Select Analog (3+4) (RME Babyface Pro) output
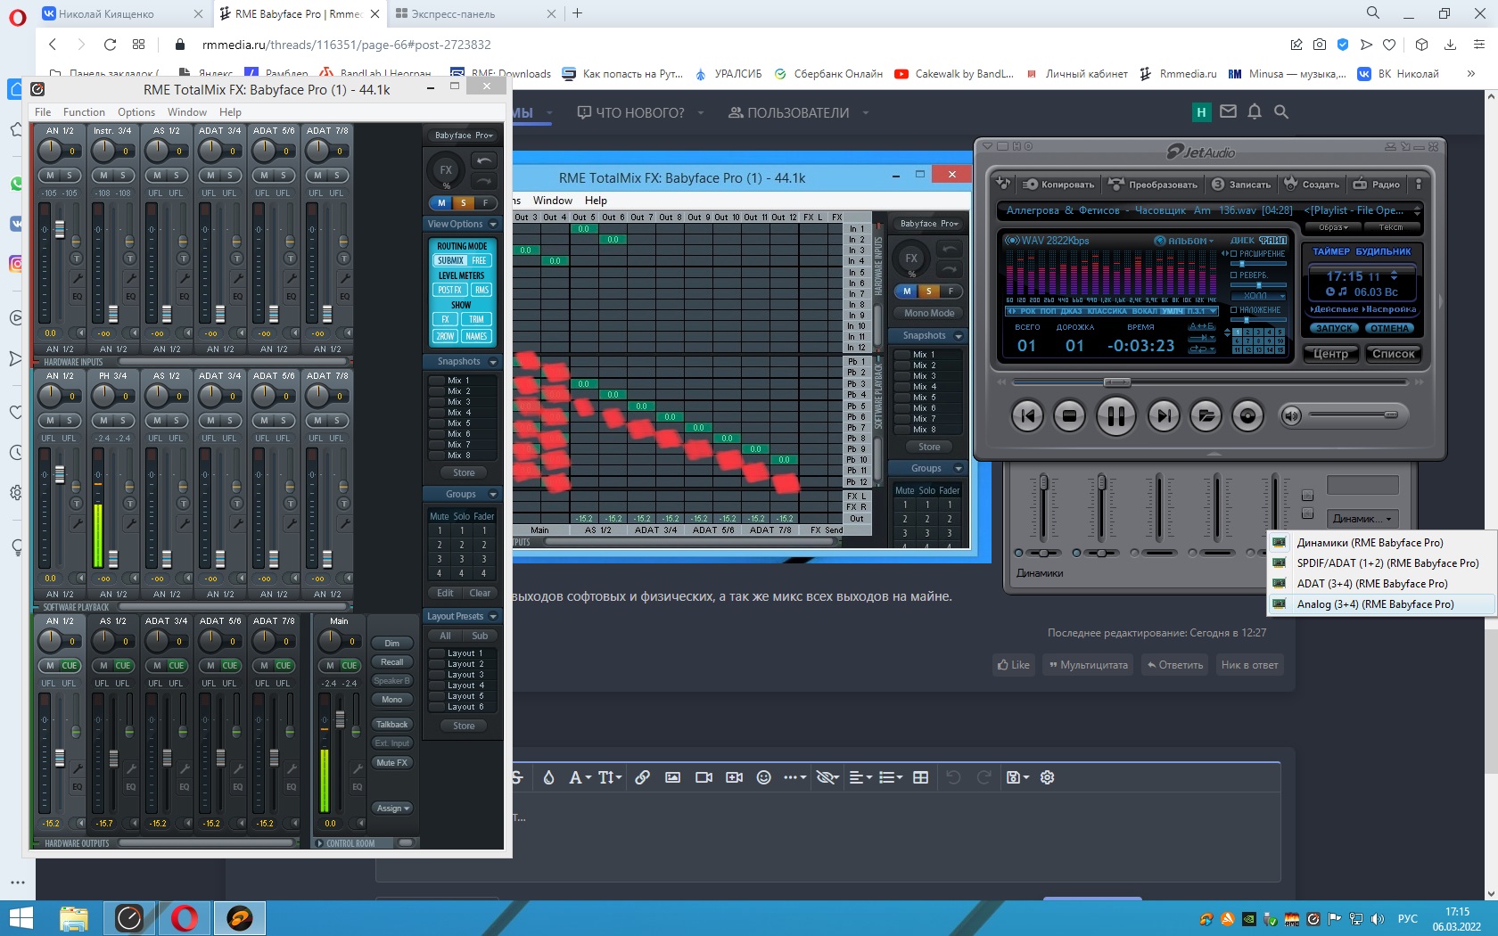This screenshot has width=1498, height=936. 1380,604
